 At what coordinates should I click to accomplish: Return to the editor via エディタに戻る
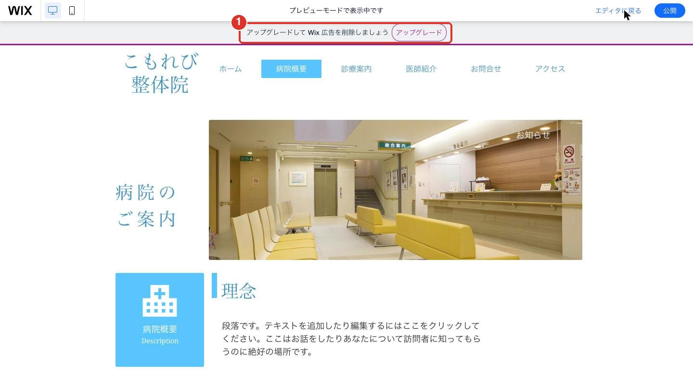618,11
